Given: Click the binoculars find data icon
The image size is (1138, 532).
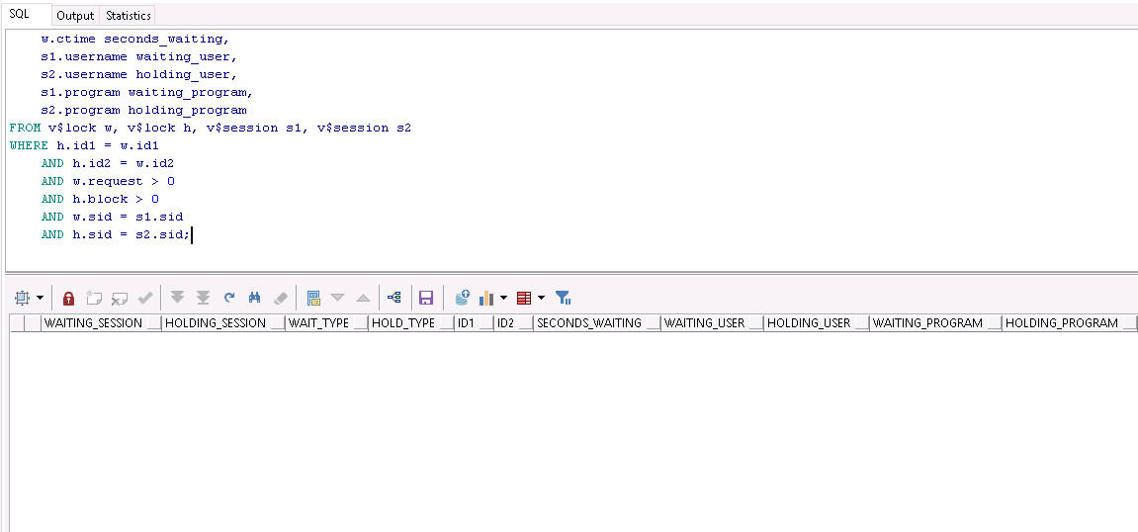Looking at the screenshot, I should tap(254, 298).
